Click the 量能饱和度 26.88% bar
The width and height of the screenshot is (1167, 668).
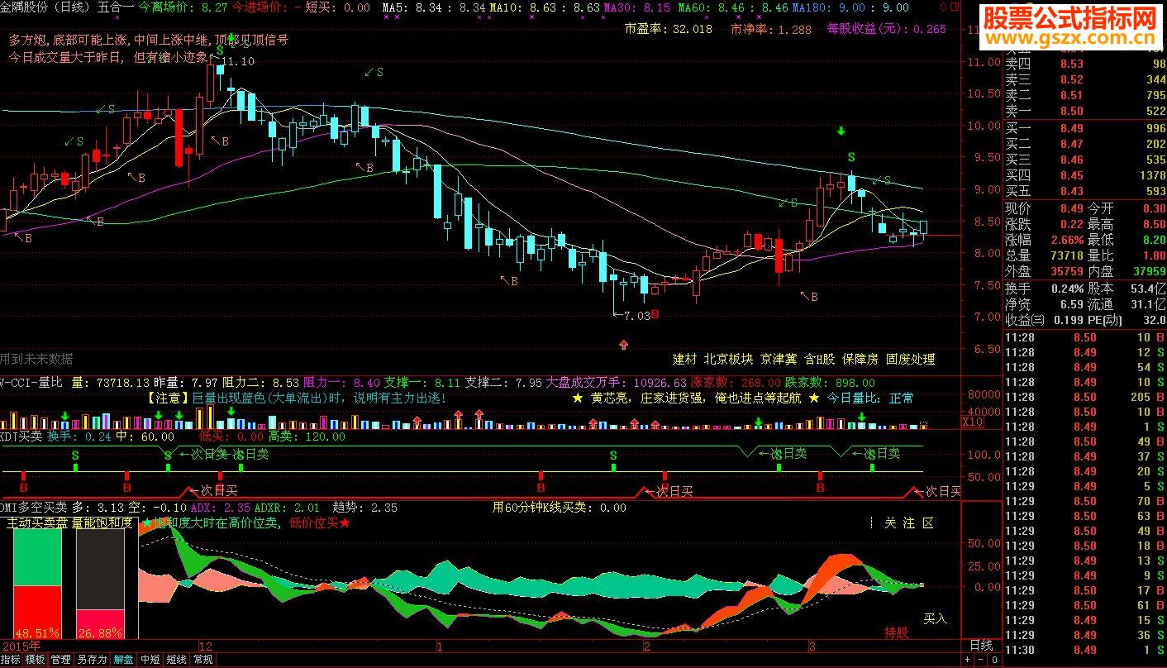coord(100,584)
